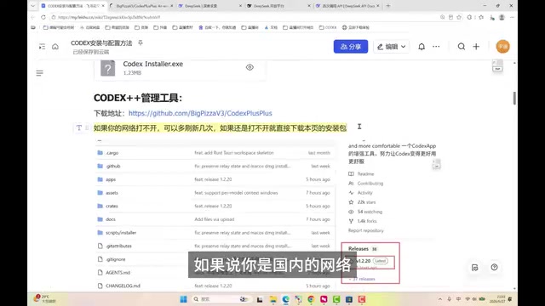This screenshot has height=306, width=545.
Task: Click the assets folder row
Action: [x=214, y=193]
